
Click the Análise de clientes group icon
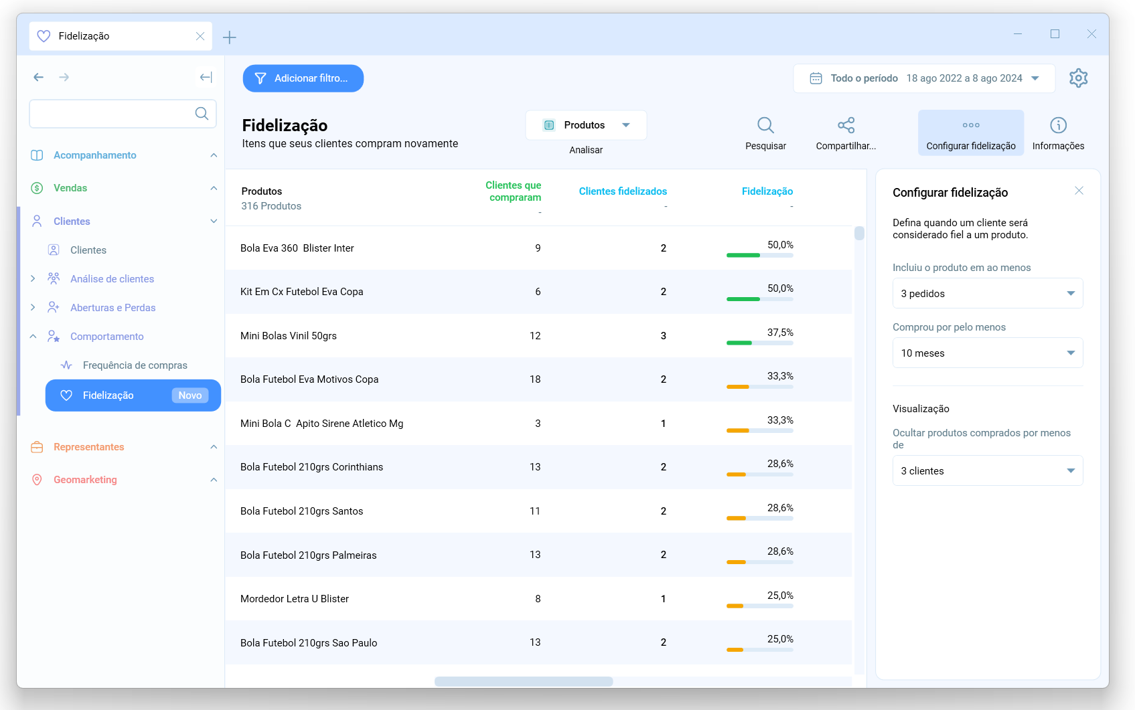click(54, 278)
